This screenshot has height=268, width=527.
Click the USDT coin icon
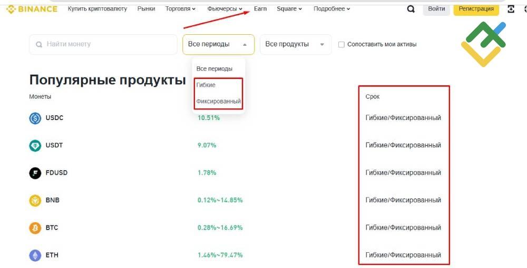click(35, 146)
